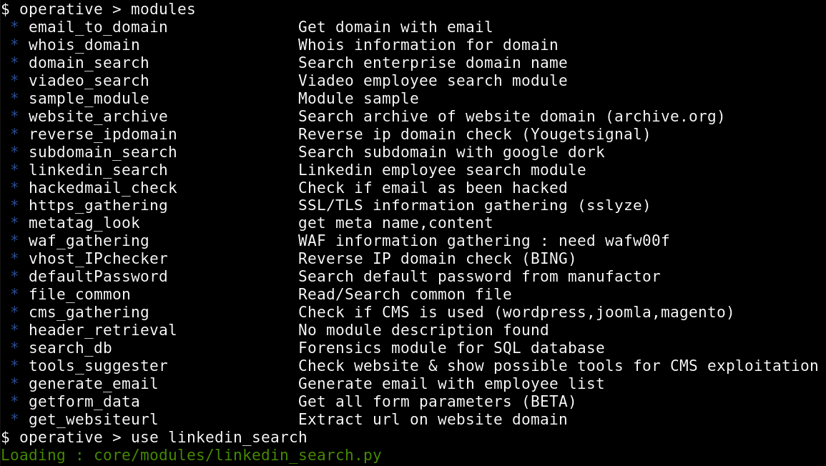This screenshot has height=466, width=826.
Task: Click linkedin_search in the modules list
Action: click(98, 170)
